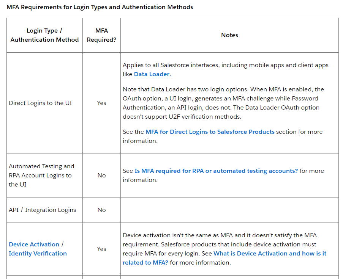Select the Login Type / Authentication Method header

[x=44, y=35]
